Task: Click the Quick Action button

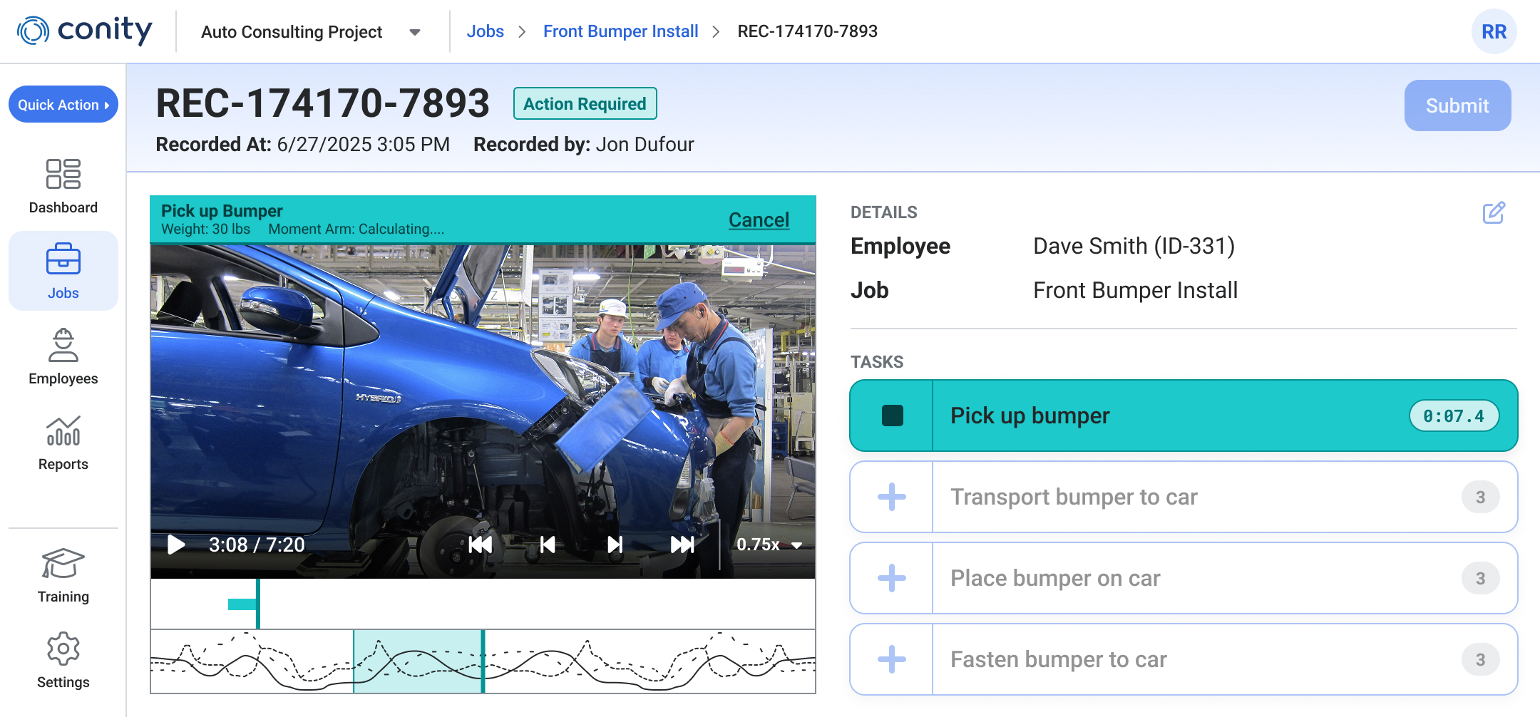Action: point(63,105)
